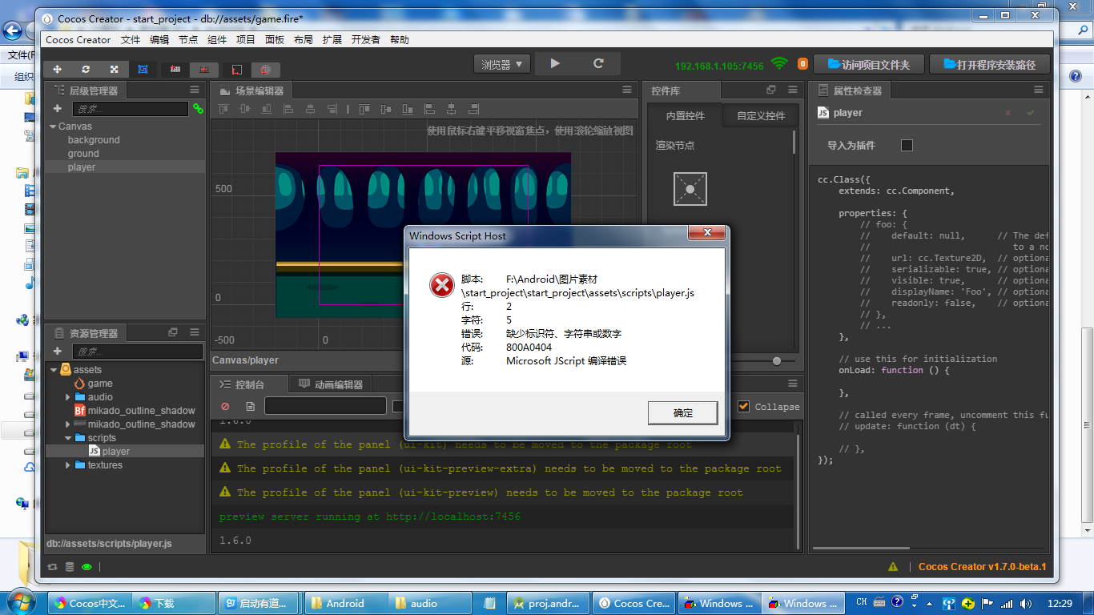Screen dimensions: 1094x615
Task: Click the database icon in status bar
Action: 70,567
